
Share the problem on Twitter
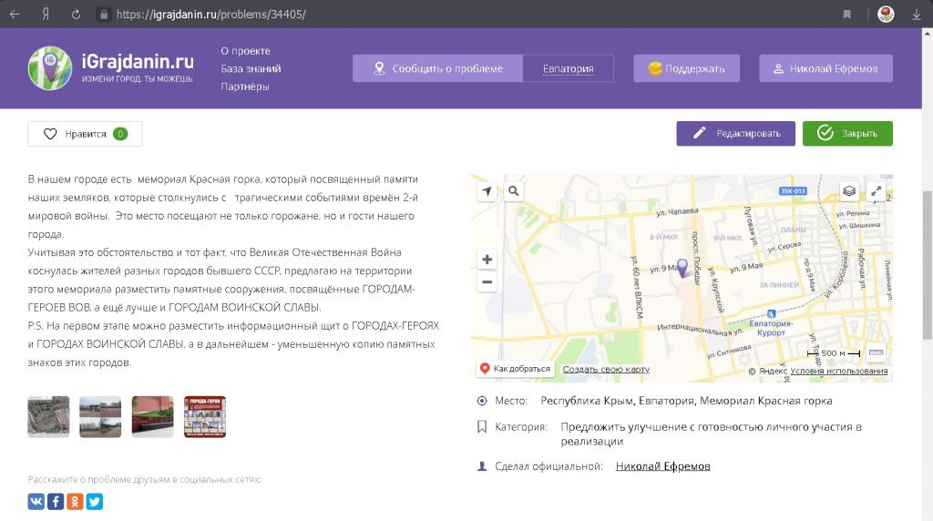tap(94, 501)
